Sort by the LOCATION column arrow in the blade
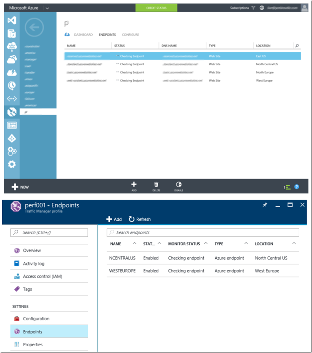The height and width of the screenshot is (353, 312). coord(294,243)
